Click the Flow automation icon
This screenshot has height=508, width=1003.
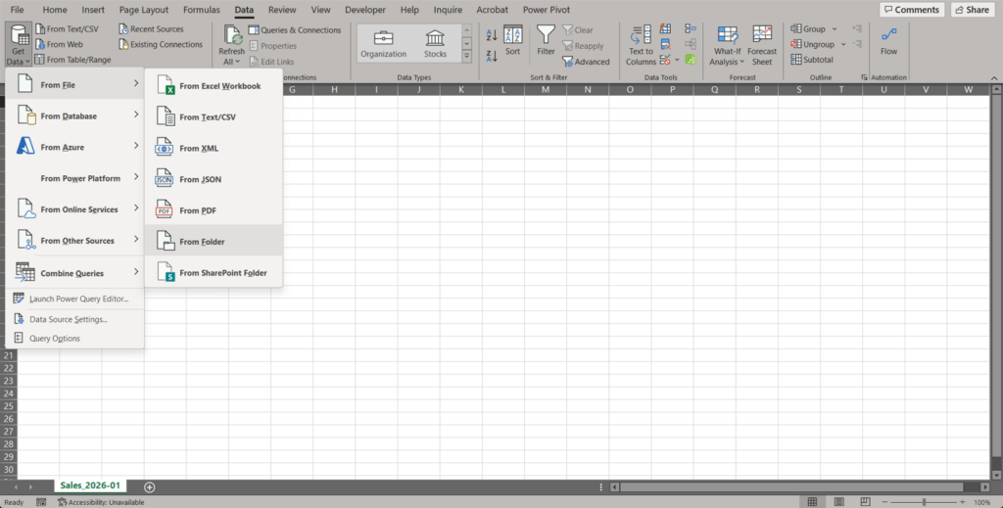pyautogui.click(x=888, y=41)
